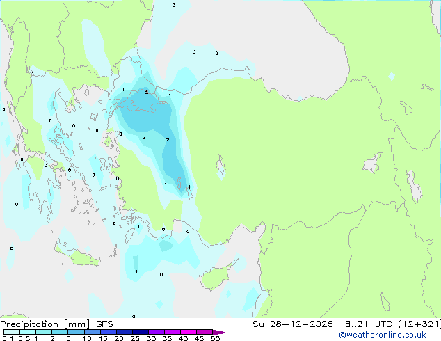Viewport: 441px width, 341px height.
Task: Click the '(12+321)' forecast offset text
Action: 419,324
